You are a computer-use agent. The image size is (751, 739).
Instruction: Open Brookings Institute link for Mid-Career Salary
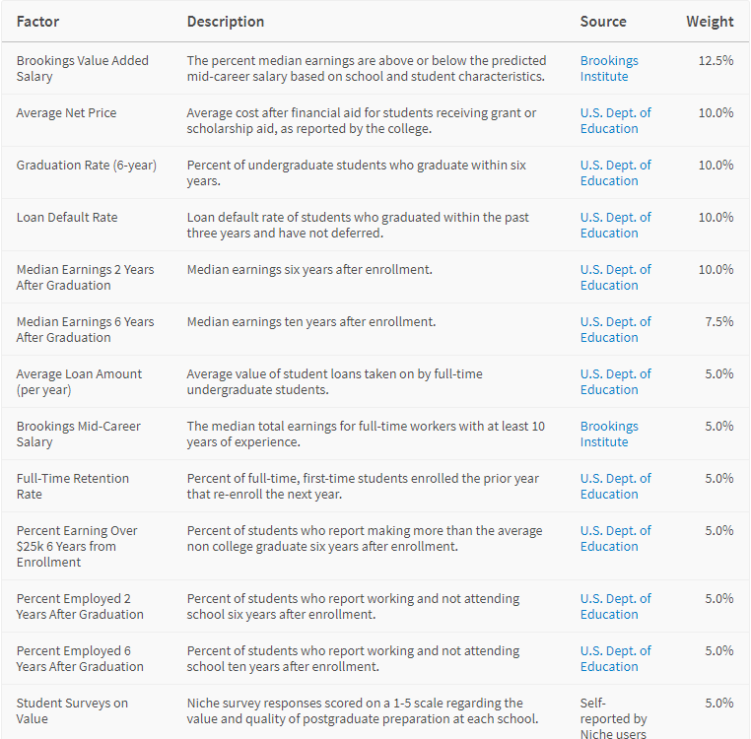pyautogui.click(x=609, y=434)
